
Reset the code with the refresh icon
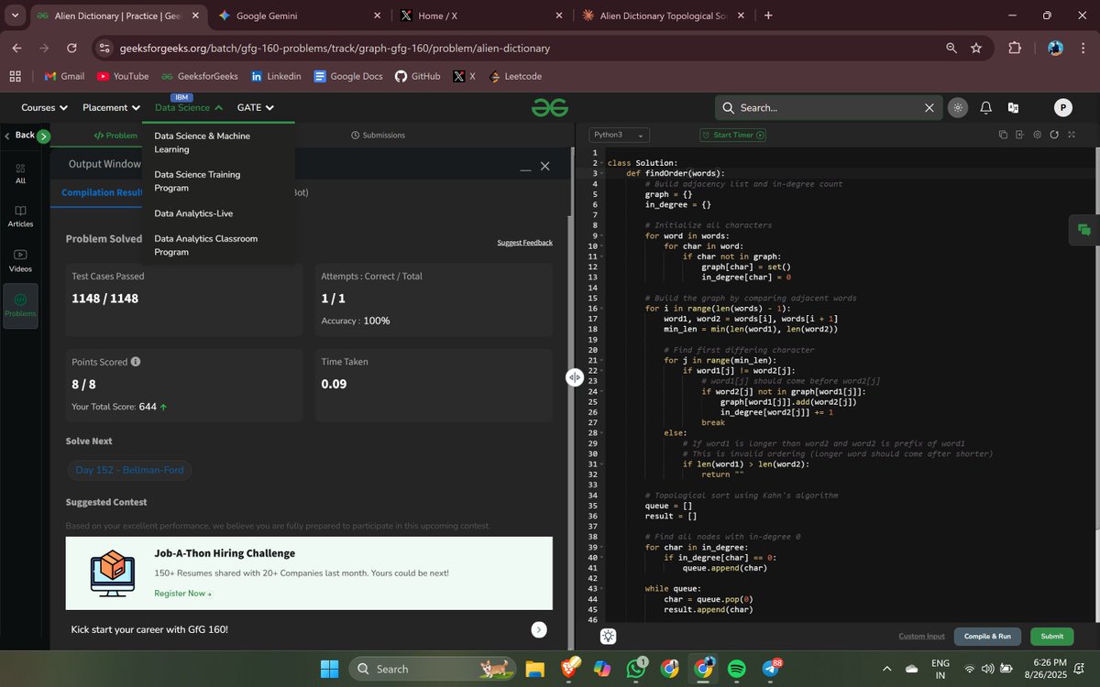[x=1054, y=135]
